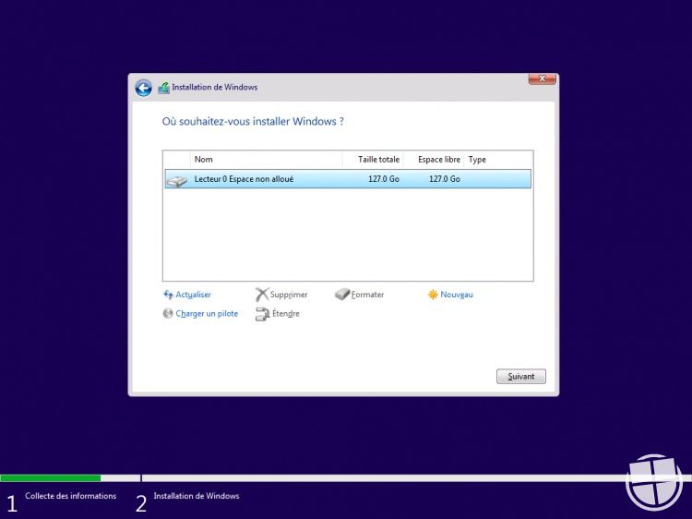Select the Nouveau link text

[x=457, y=295]
